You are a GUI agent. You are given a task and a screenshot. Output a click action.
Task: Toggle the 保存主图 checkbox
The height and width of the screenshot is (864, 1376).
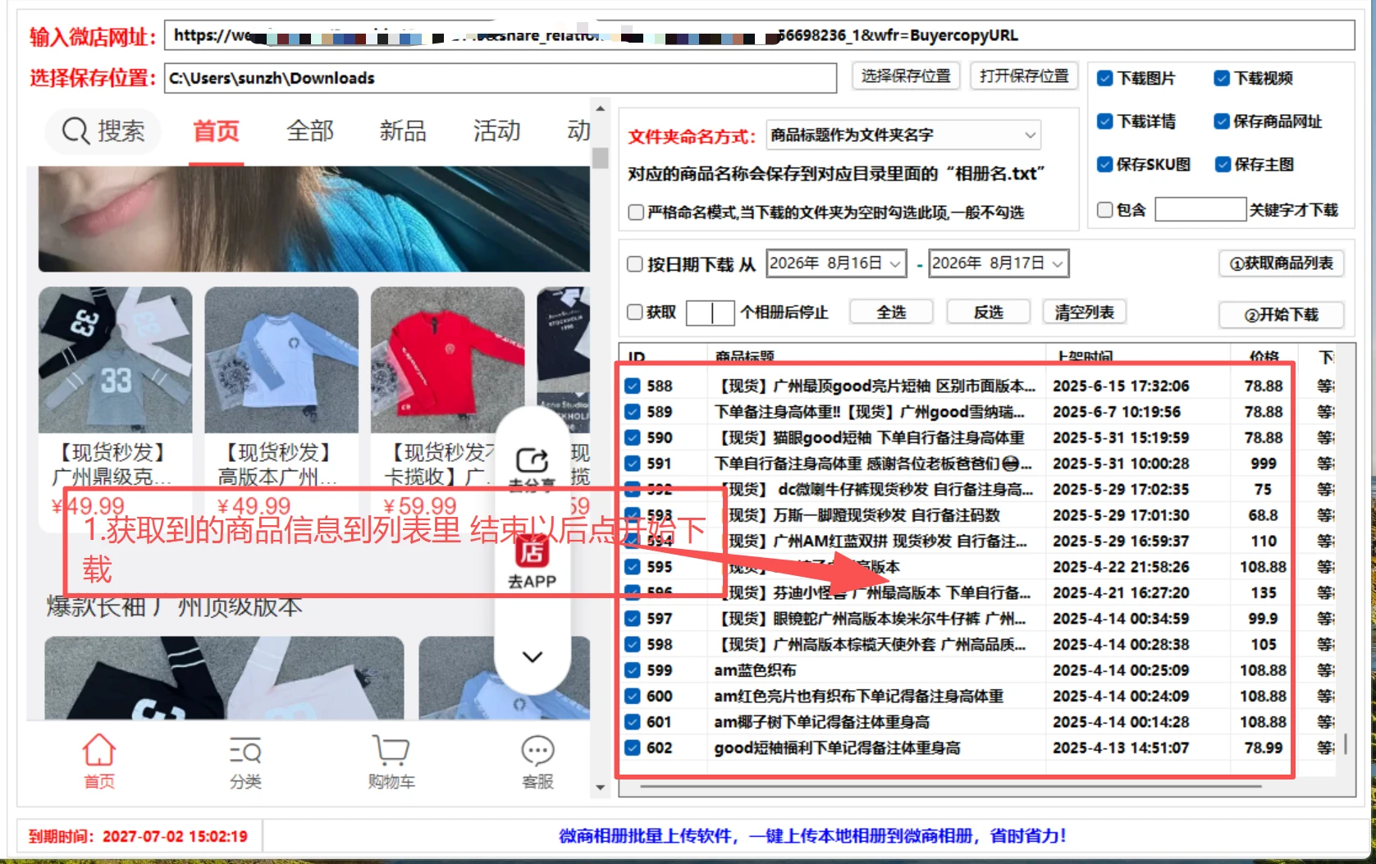[x=1223, y=164]
